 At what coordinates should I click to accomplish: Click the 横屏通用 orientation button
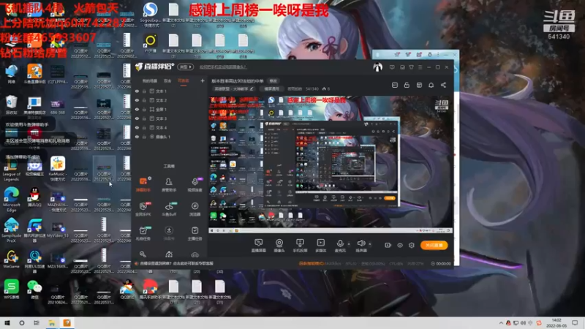(271, 88)
